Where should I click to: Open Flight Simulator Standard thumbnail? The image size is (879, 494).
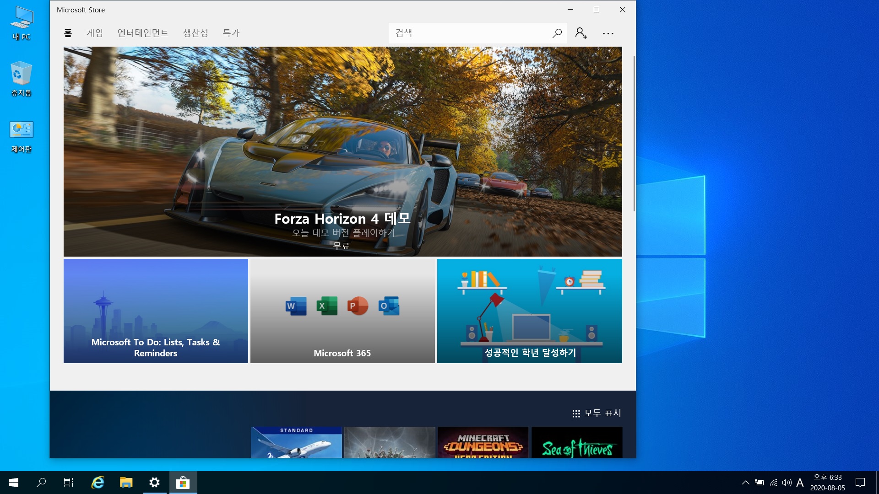pyautogui.click(x=296, y=442)
